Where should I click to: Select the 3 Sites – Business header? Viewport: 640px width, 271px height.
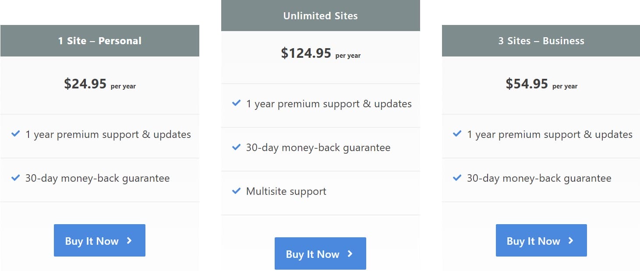pos(541,41)
